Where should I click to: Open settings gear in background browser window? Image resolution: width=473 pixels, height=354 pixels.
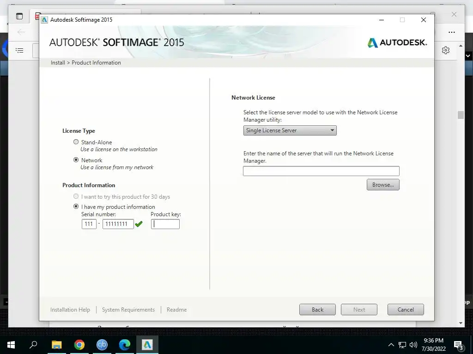446,50
